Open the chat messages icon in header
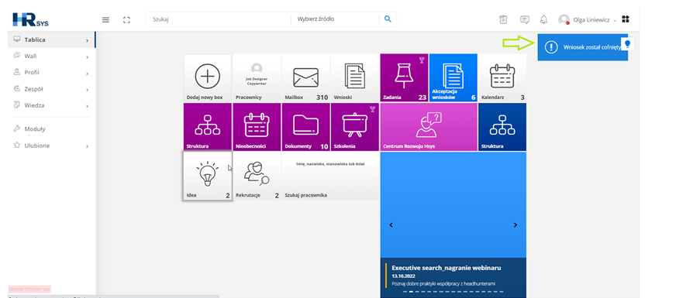The image size is (676, 298). coord(524,19)
